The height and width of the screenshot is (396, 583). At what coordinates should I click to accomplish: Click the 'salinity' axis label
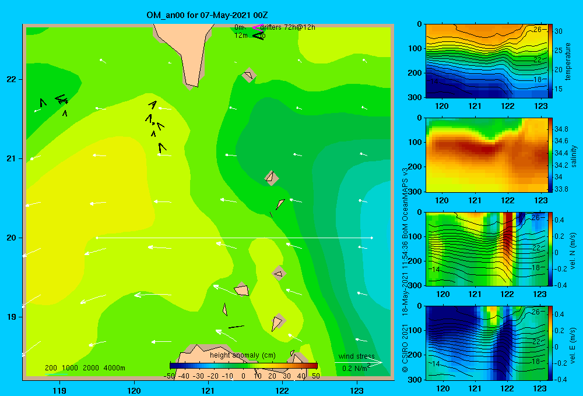pos(574,155)
